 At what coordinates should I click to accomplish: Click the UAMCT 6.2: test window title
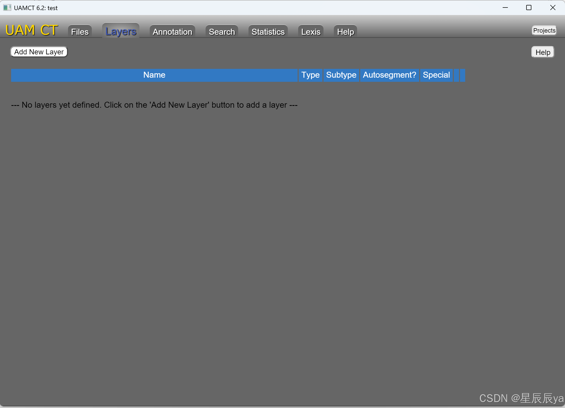36,8
